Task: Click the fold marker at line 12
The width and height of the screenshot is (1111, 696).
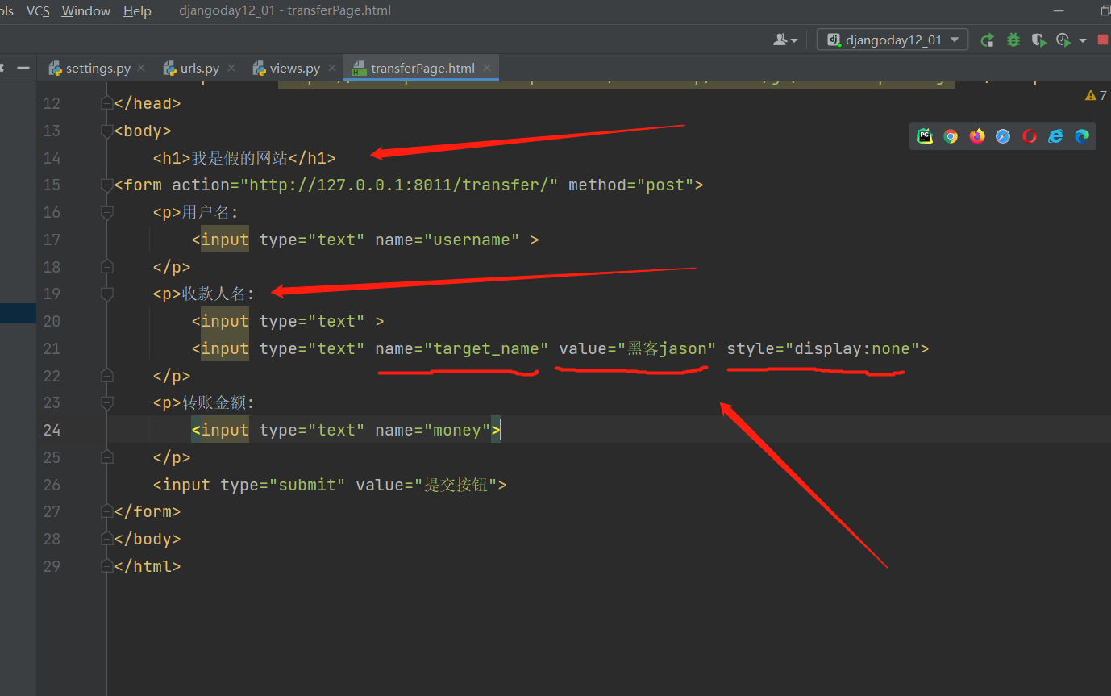Action: coord(106,103)
